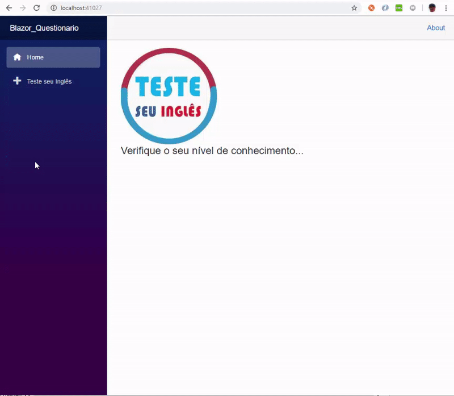The width and height of the screenshot is (454, 396).
Task: Click the text 'Verifique o seu nível de conhecimento...'
Action: tap(212, 151)
